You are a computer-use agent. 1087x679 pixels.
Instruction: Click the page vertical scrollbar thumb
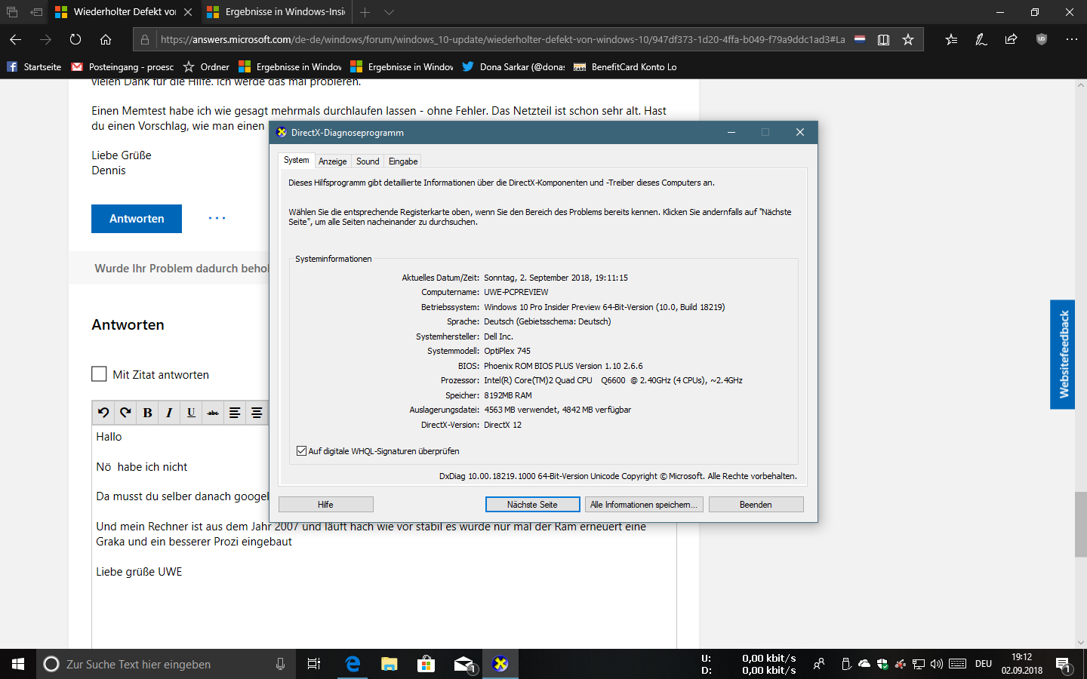1081,524
